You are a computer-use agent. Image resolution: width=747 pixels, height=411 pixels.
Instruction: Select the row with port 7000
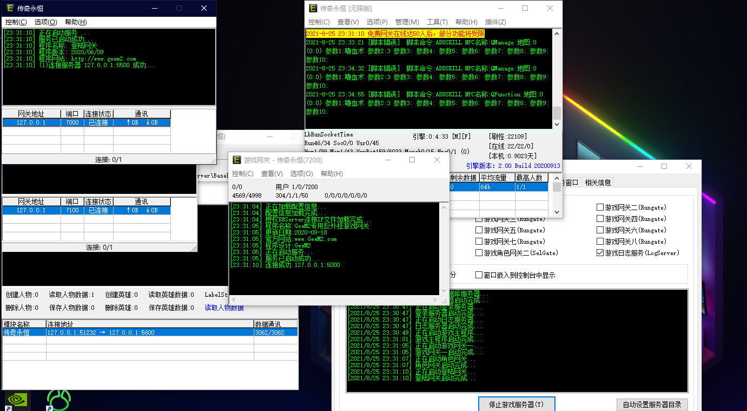tap(87, 122)
